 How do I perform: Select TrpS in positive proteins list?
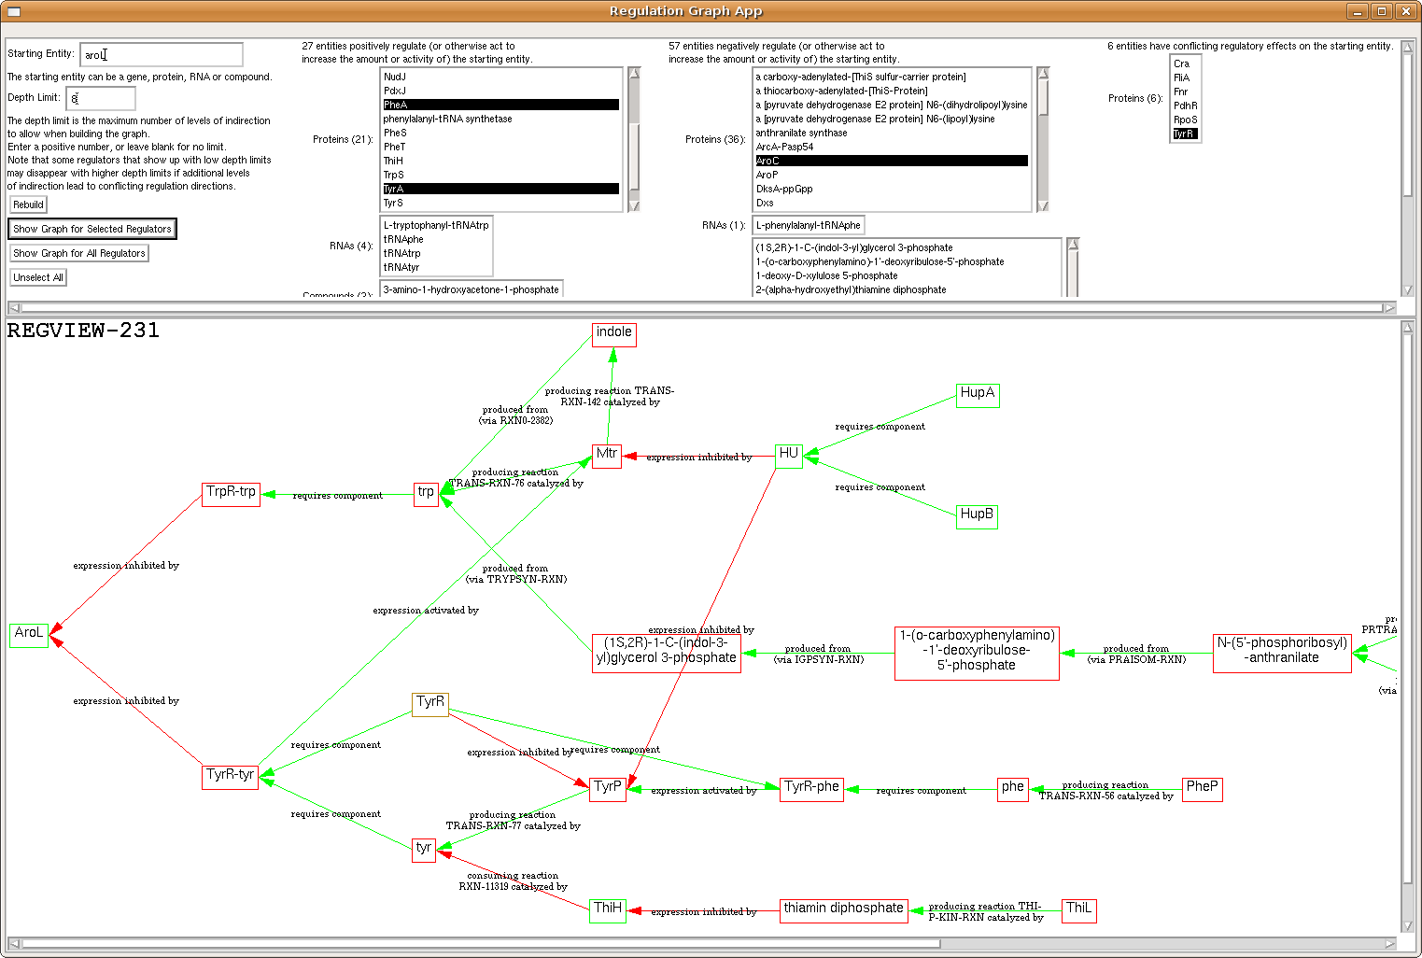500,175
